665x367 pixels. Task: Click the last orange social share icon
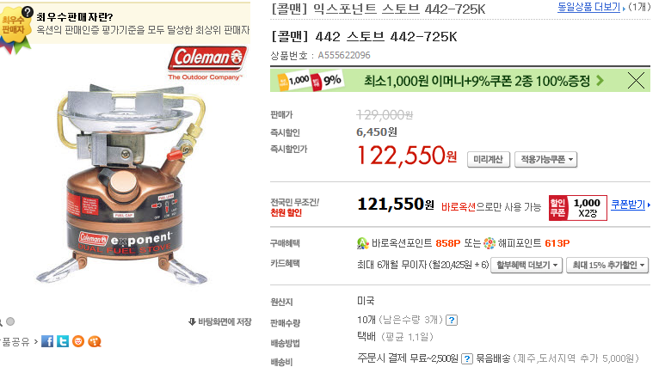tap(94, 341)
